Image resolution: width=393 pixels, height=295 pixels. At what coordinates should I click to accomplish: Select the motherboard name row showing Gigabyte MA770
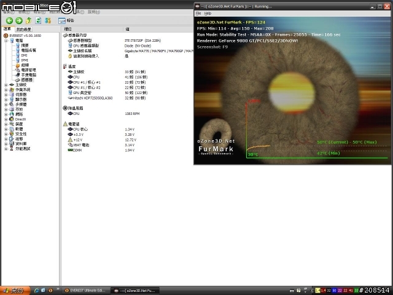(x=128, y=51)
